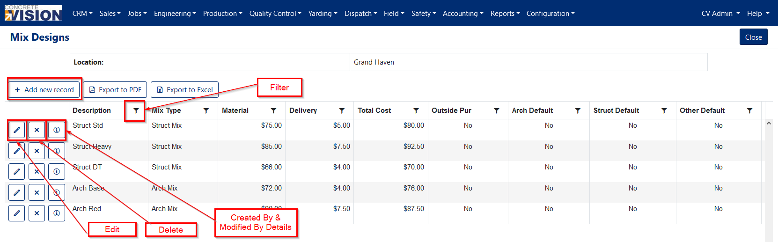
Task: Click Add new record button
Action: point(44,89)
